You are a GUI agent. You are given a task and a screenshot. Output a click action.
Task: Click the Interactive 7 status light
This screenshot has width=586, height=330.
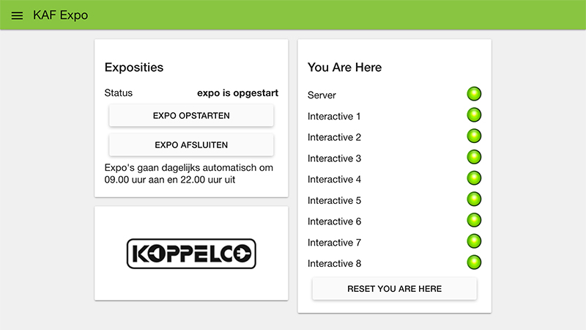point(474,241)
